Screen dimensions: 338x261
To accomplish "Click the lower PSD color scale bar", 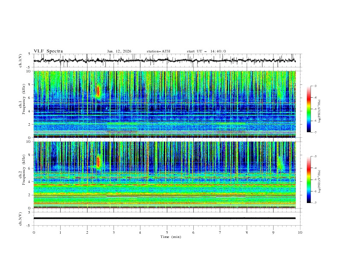I will pyautogui.click(x=309, y=180).
